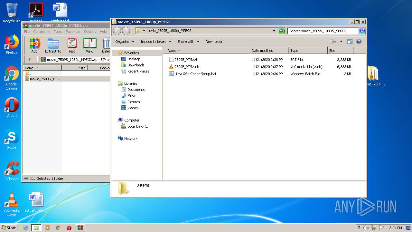The image size is (412, 232).
Task: Open Network in navigation pane
Action: 131,139
